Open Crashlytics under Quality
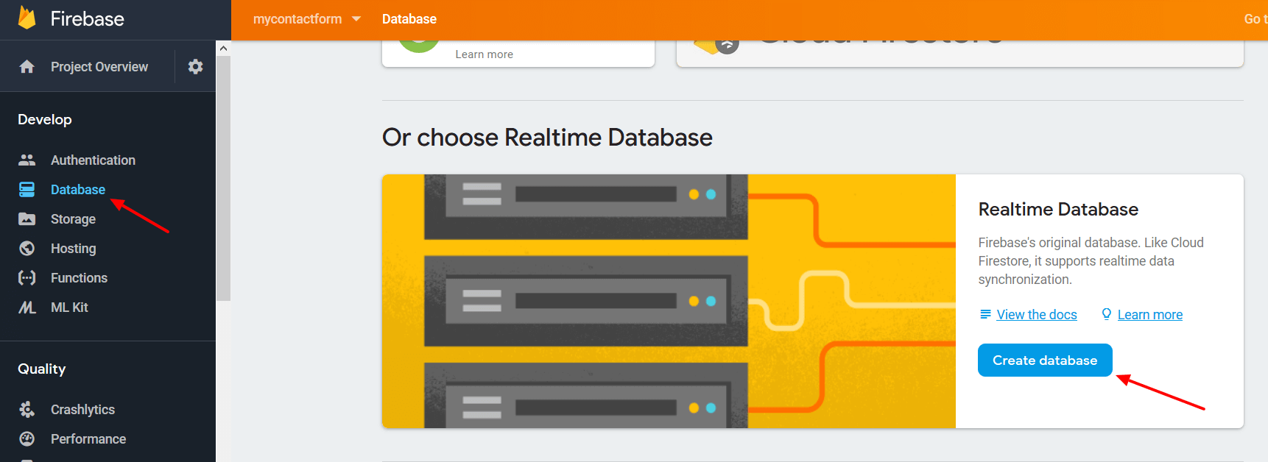This screenshot has width=1268, height=462. tap(82, 410)
